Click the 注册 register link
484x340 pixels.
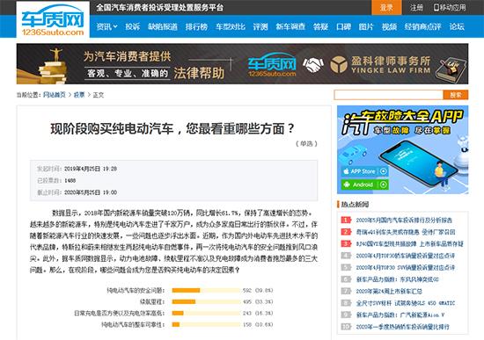point(416,8)
